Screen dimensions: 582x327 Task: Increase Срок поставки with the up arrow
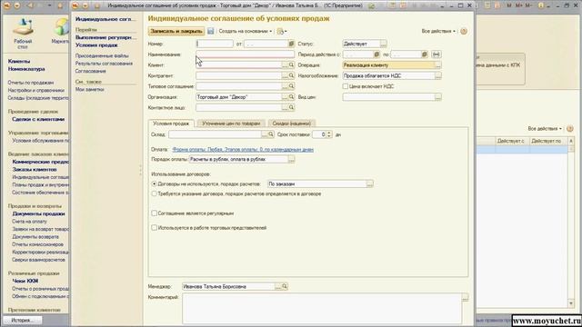click(x=329, y=133)
